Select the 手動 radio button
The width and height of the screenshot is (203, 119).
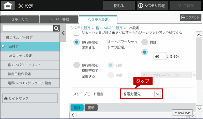tap(110, 75)
